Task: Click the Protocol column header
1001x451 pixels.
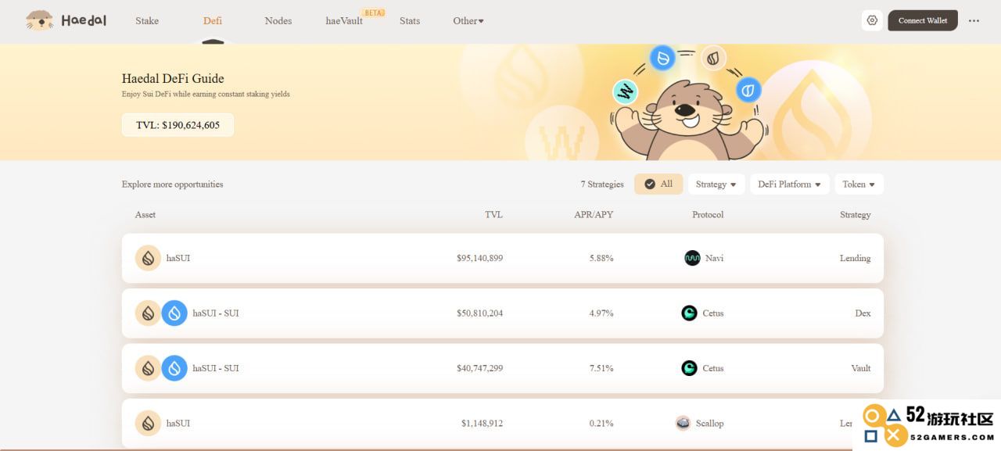Action: 708,215
